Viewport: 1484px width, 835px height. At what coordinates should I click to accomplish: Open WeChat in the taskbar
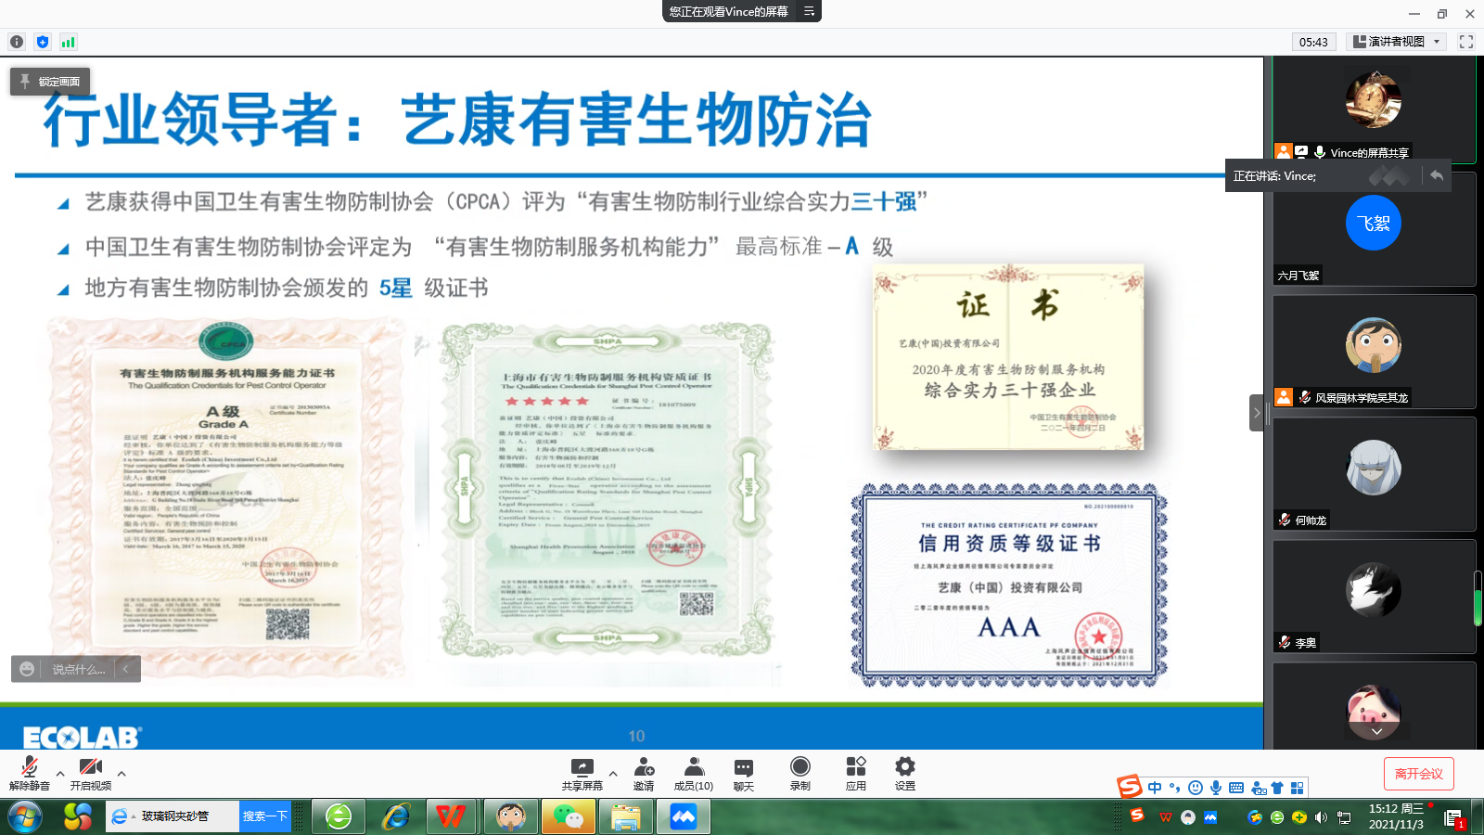click(568, 816)
